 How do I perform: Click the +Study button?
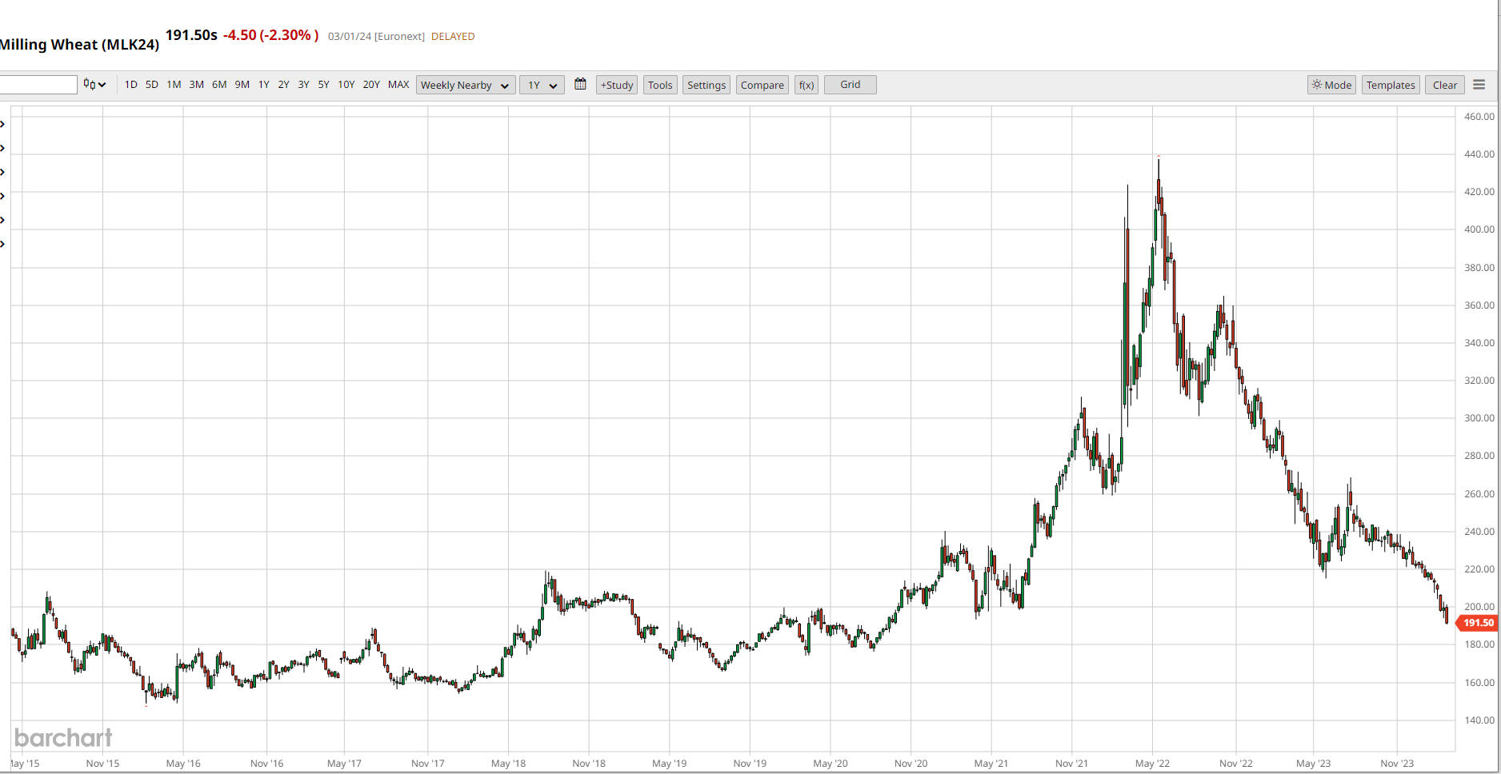(616, 85)
